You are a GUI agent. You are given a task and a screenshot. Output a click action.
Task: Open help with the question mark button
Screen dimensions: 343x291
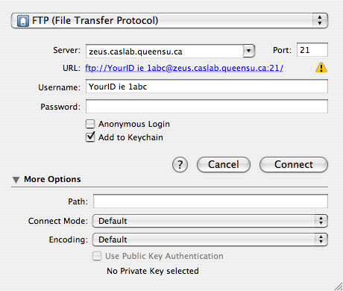[180, 165]
